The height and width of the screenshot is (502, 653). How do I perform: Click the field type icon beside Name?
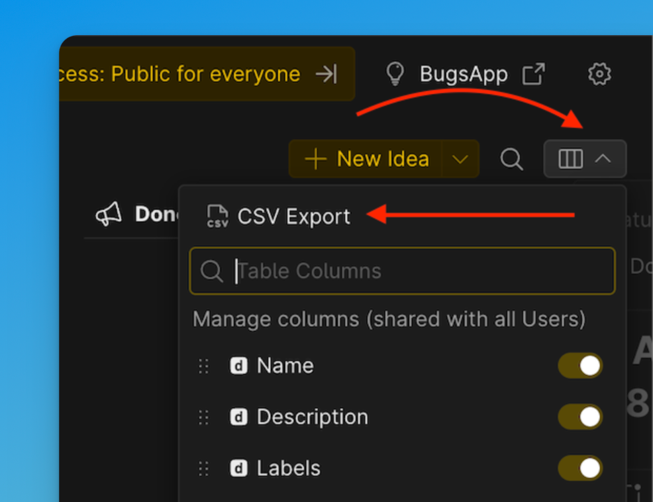click(x=238, y=365)
